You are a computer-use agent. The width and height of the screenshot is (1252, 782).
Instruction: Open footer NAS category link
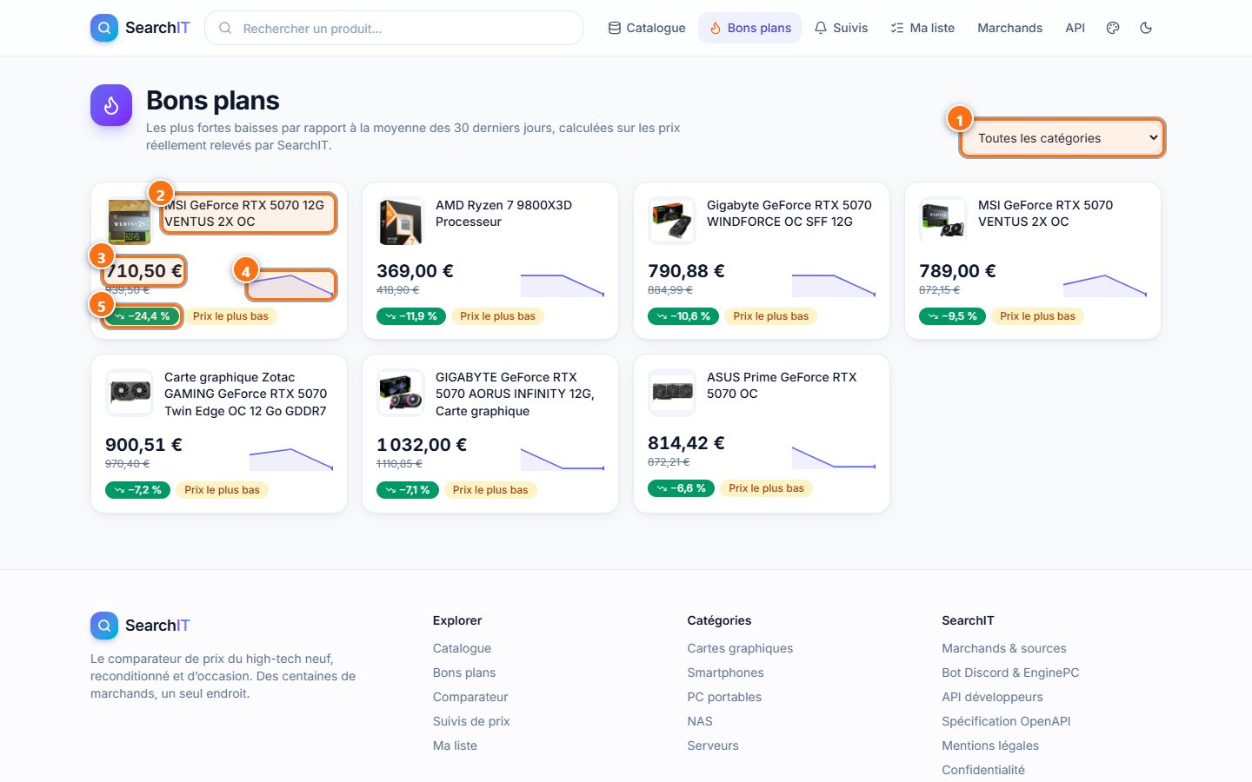(x=700, y=721)
